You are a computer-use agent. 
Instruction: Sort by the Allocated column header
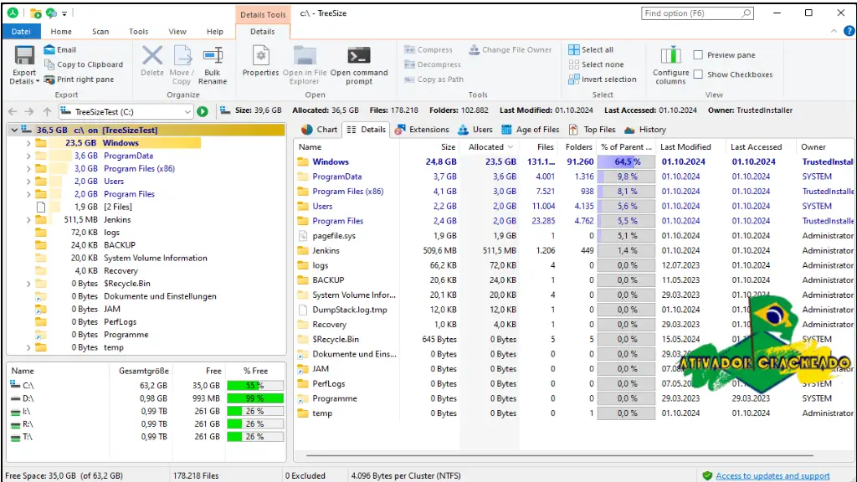pyautogui.click(x=490, y=147)
